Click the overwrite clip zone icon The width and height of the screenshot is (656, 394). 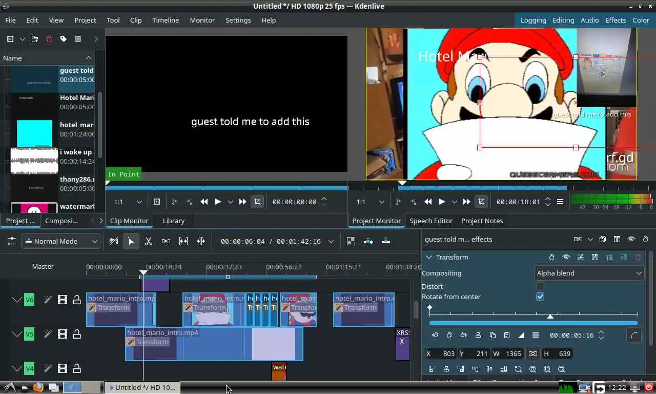coord(386,241)
